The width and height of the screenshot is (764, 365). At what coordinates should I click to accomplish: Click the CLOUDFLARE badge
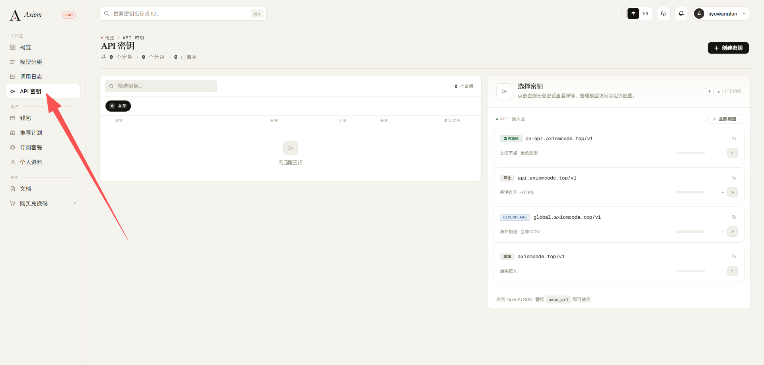pos(515,217)
